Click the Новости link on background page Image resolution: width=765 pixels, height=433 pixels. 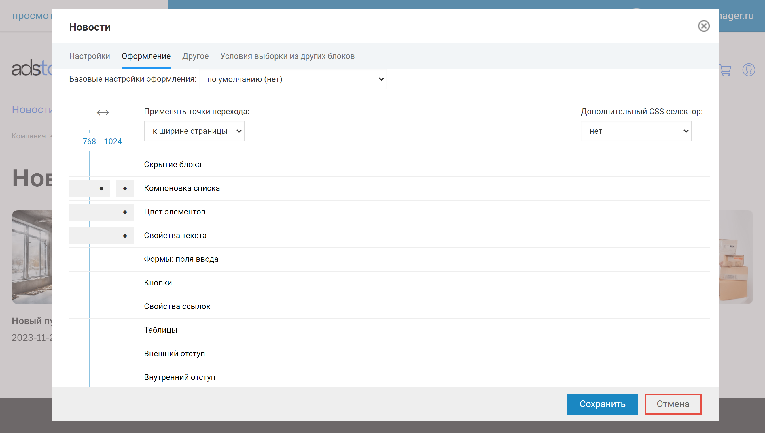coord(32,110)
